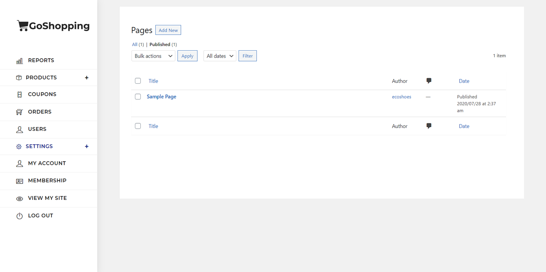Click the ecoshoes author link

(x=401, y=97)
